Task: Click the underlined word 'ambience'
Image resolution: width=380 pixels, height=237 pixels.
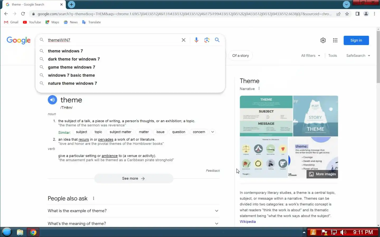Action: pos(110,156)
